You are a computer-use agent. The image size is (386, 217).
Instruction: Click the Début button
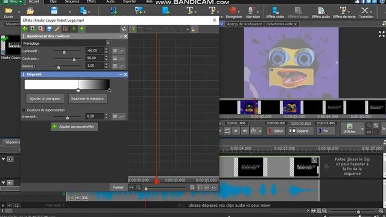276,131
